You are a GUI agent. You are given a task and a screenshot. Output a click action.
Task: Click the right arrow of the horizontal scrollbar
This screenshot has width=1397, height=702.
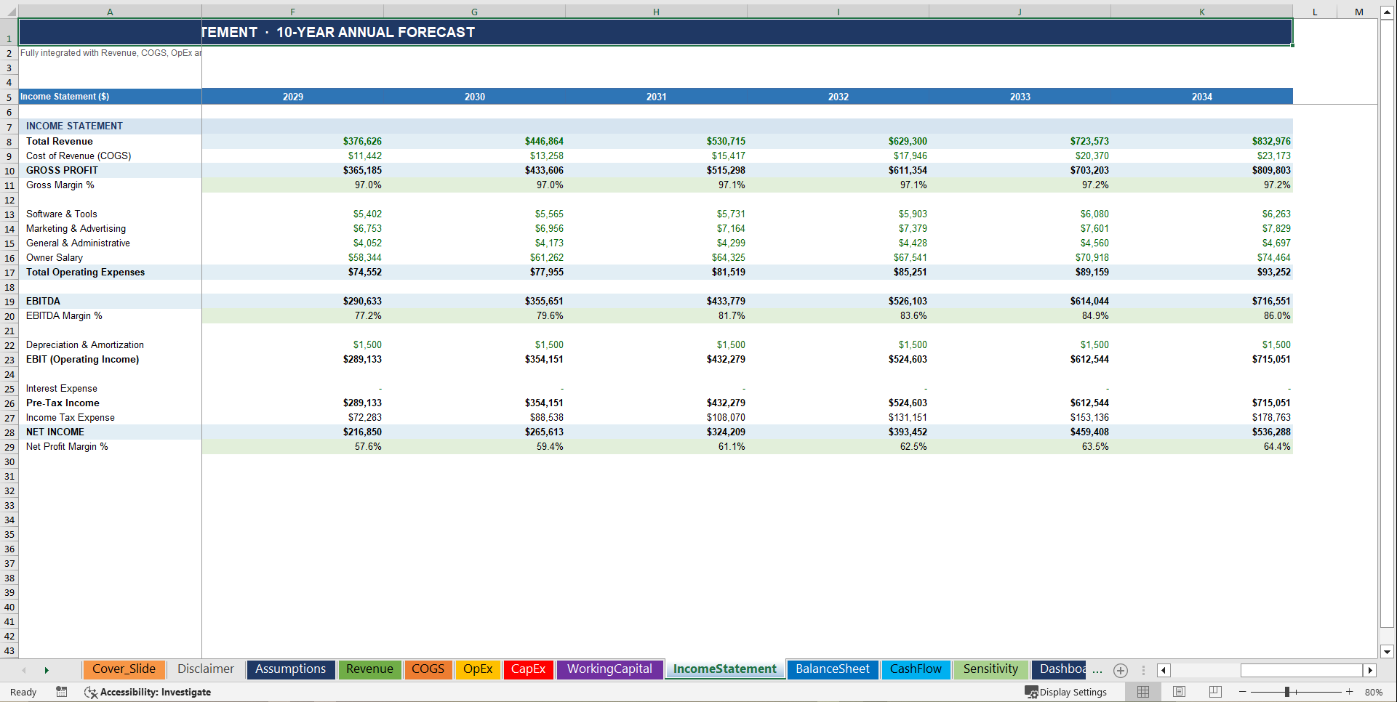click(1370, 670)
